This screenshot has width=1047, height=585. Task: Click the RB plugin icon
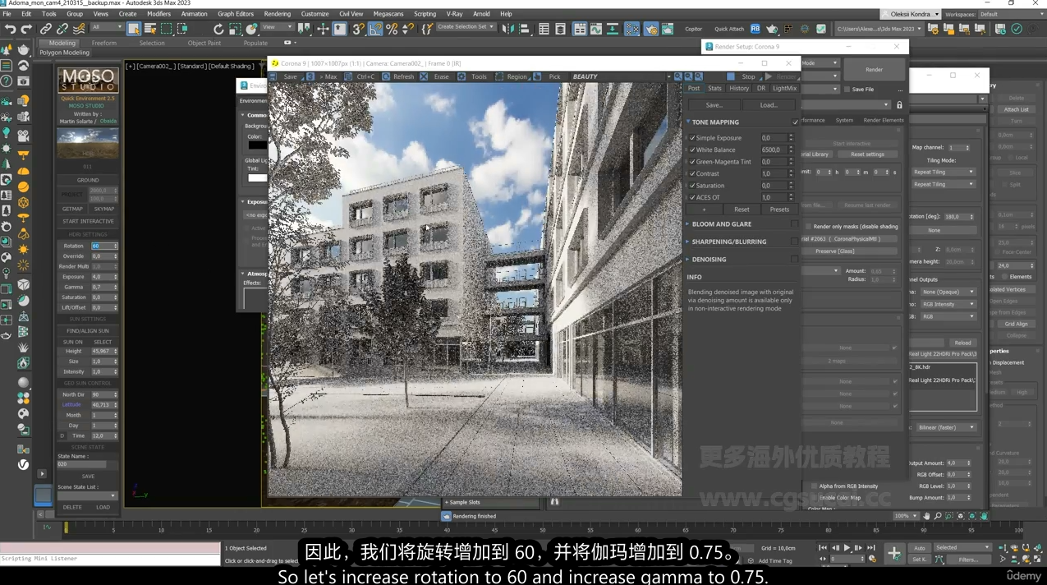755,29
